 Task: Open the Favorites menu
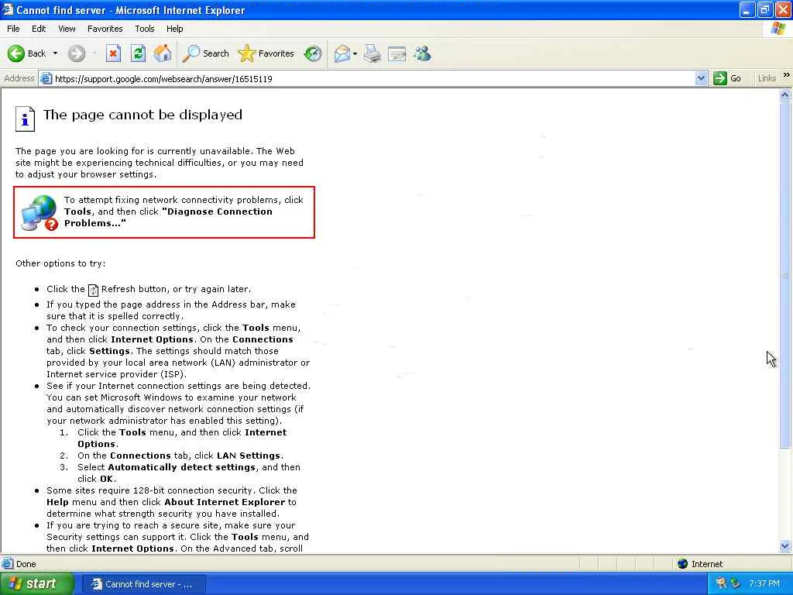click(x=105, y=29)
